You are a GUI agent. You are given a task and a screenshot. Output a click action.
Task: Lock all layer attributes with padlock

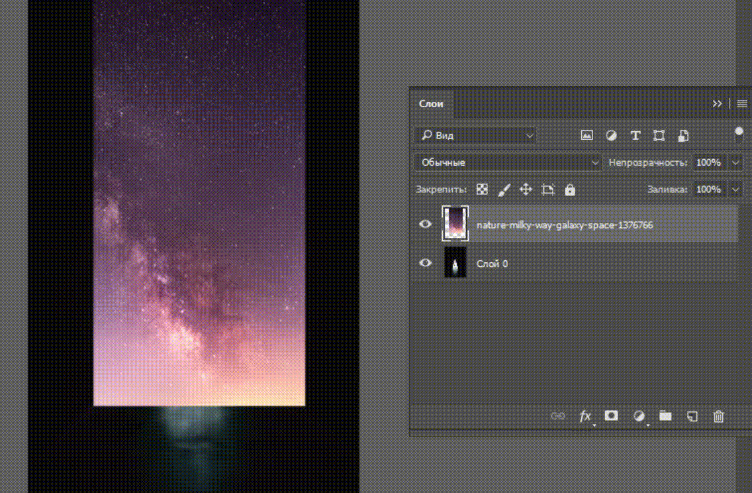pyautogui.click(x=570, y=190)
